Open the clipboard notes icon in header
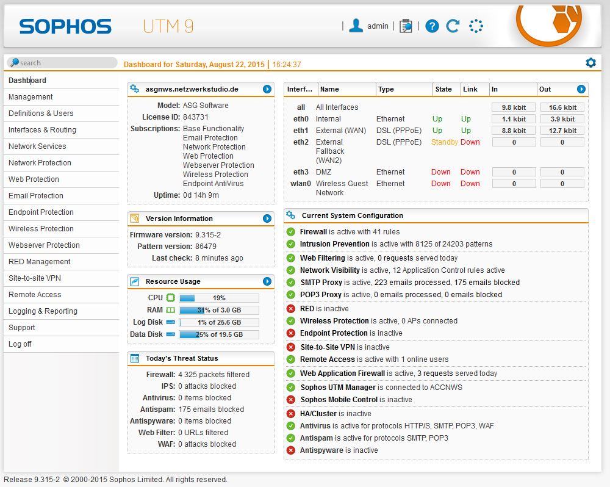Image resolution: width=610 pixels, height=487 pixels. [406, 26]
